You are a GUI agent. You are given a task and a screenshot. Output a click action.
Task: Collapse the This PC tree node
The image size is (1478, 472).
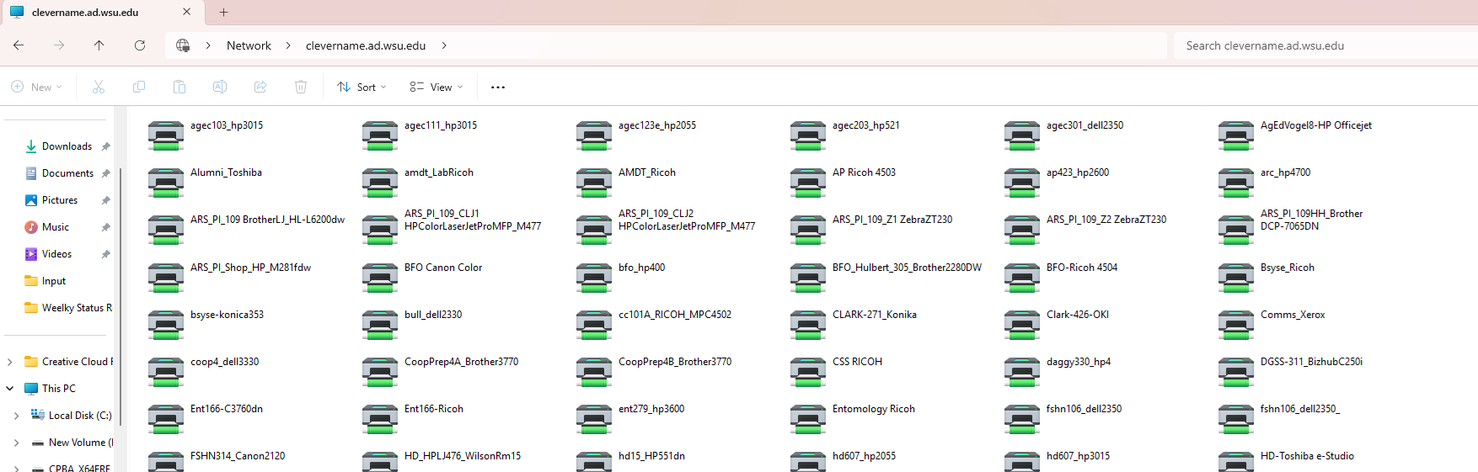tap(10, 389)
